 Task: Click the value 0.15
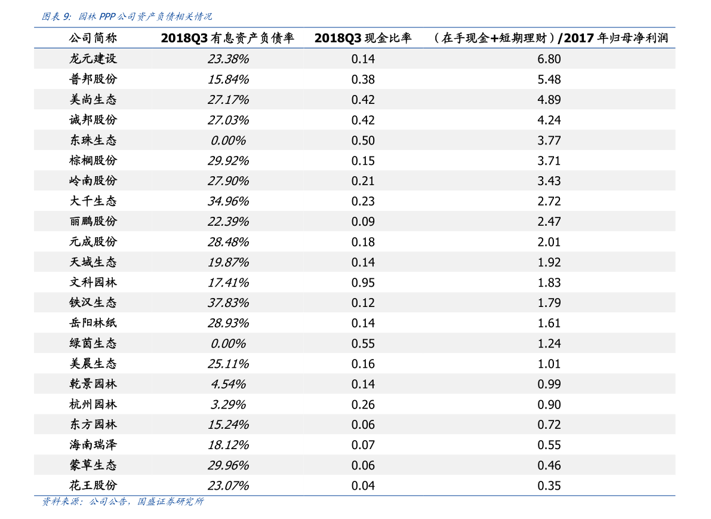pos(363,161)
